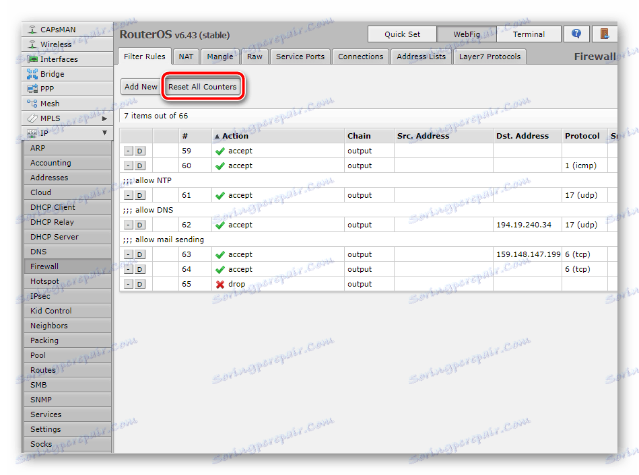Switch to the Mangle tab
The height and width of the screenshot is (475, 639).
220,57
